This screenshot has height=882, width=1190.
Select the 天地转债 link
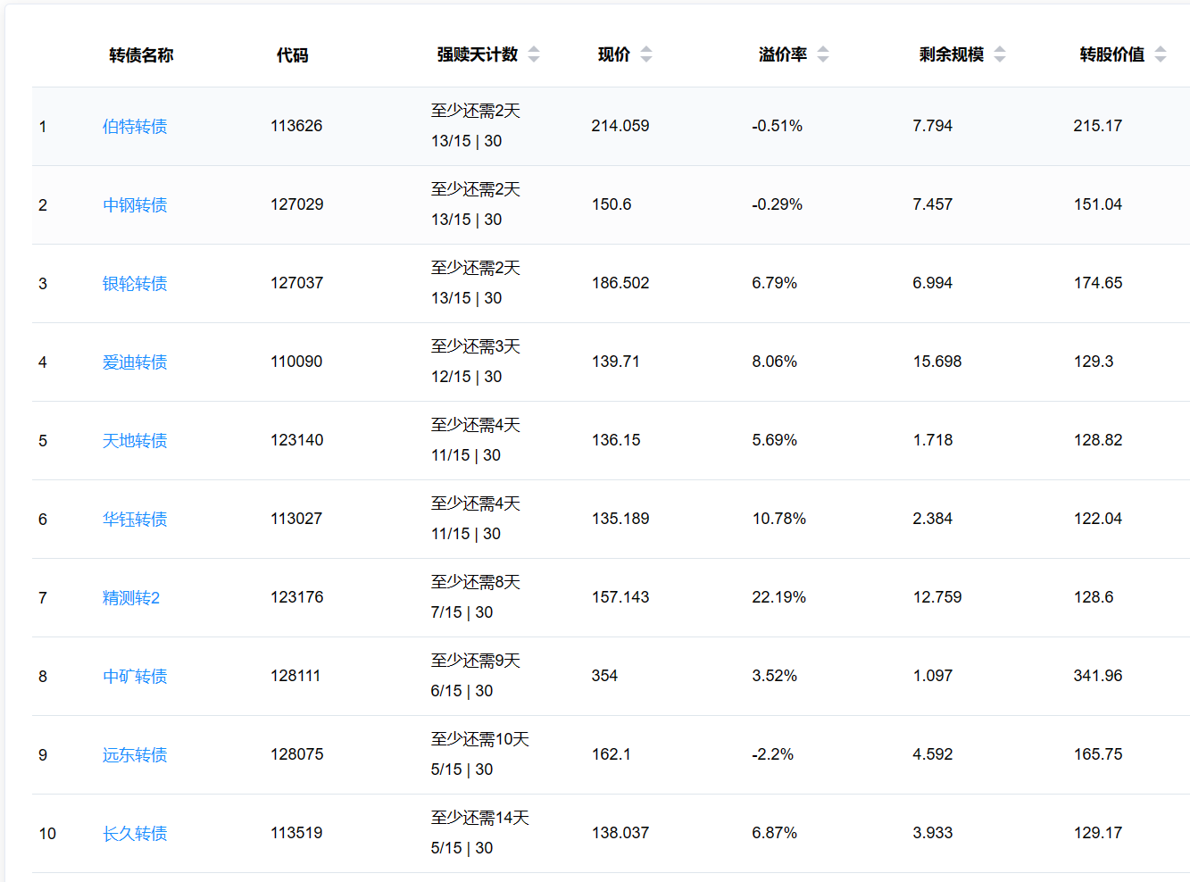135,441
